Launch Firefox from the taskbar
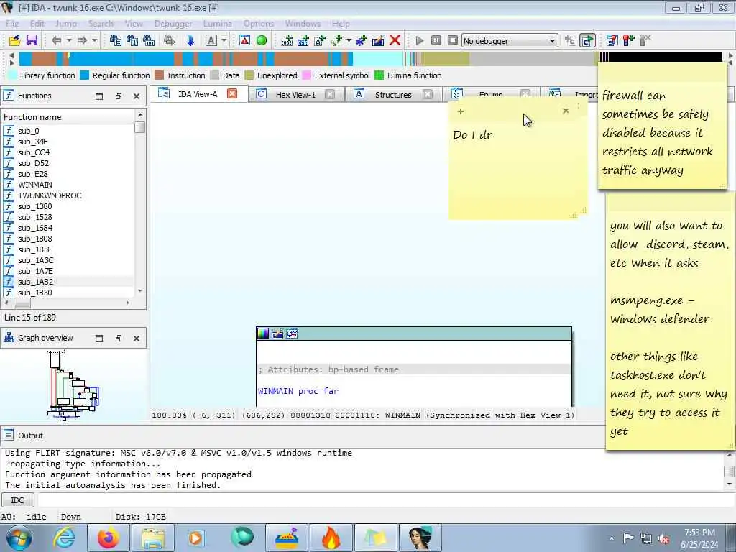736x552 pixels. tap(109, 538)
